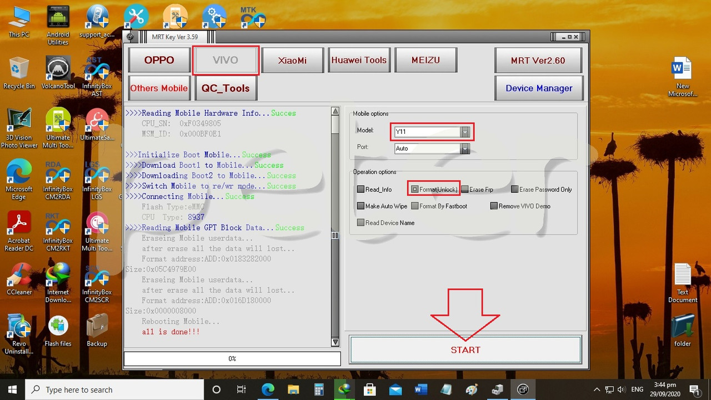Screen dimensions: 711x400
Task: Open QC_Tools tab
Action: 226,88
